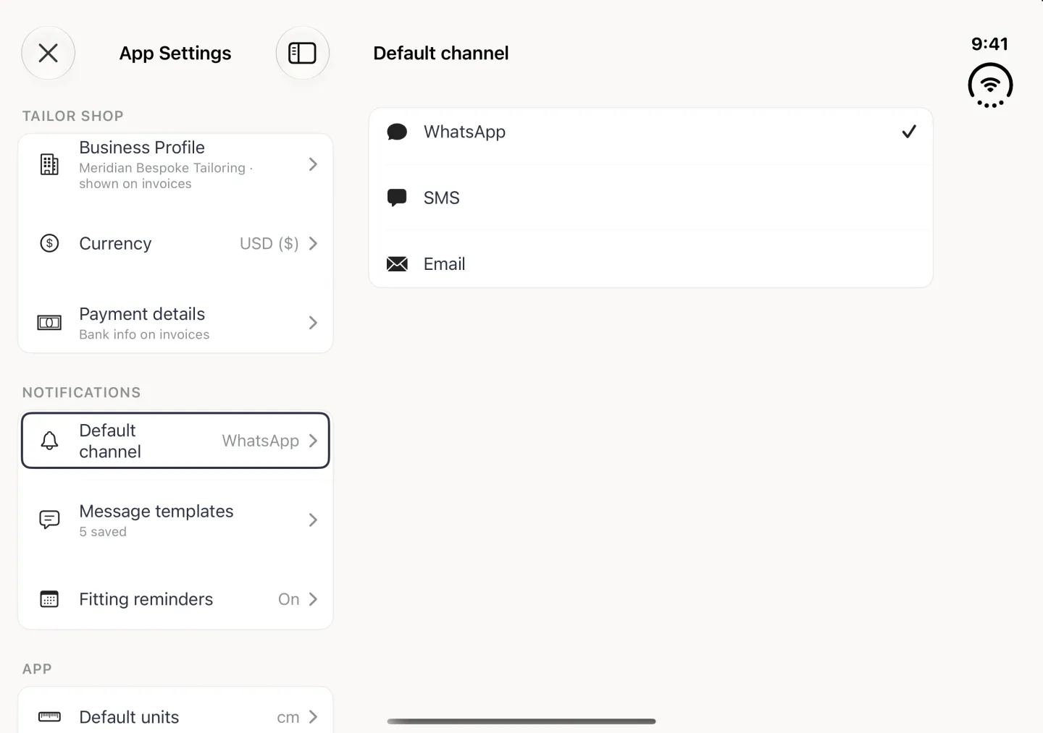1043x733 pixels.
Task: Click the Email envelope icon
Action: pos(397,264)
